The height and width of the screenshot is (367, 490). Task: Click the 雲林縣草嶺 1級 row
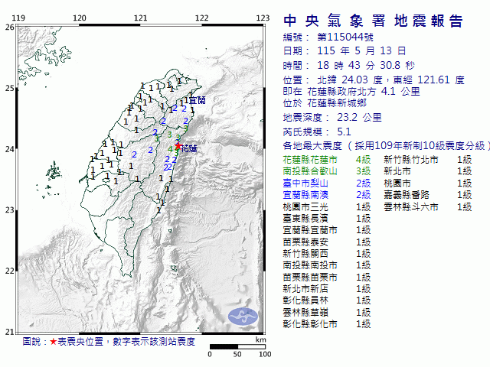(327, 313)
